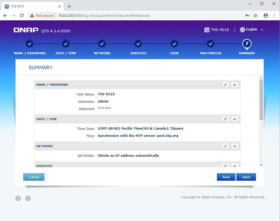Select the SUMMARY step 7 marker

click(247, 44)
